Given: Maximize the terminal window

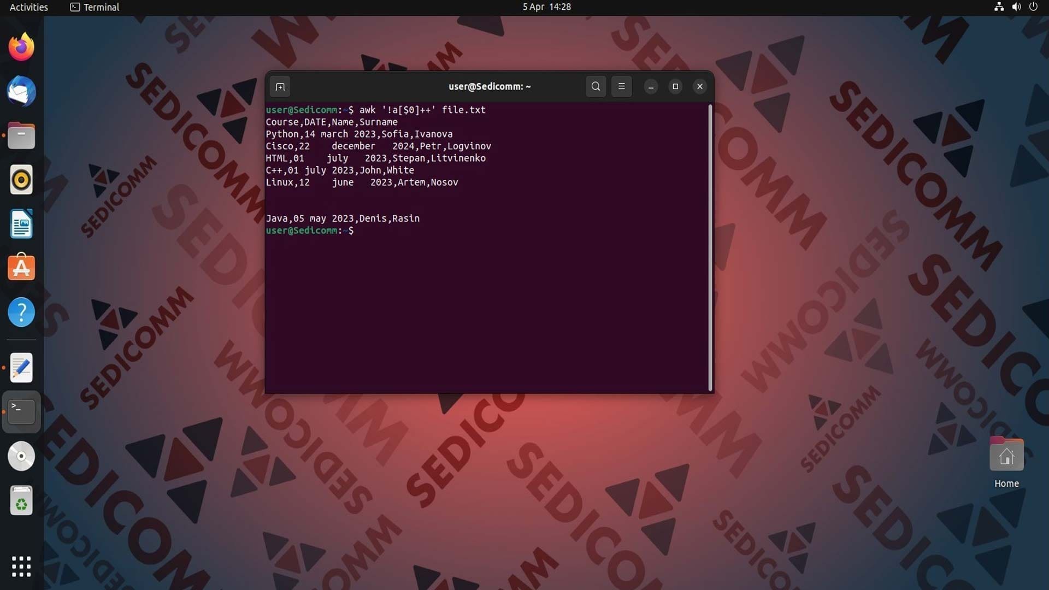Looking at the screenshot, I should coord(675,86).
